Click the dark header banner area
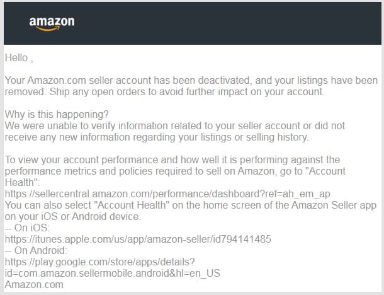 pos(192,23)
